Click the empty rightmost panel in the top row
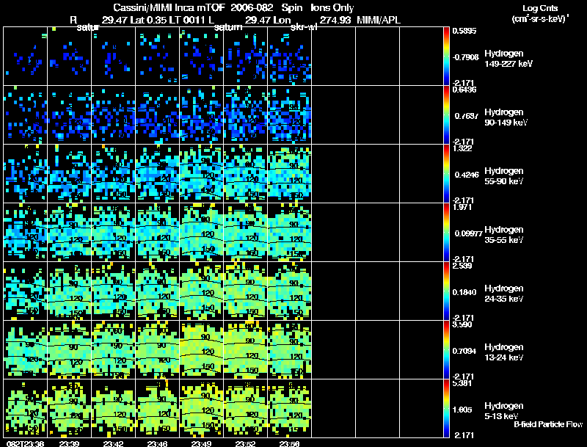The height and width of the screenshot is (447, 587). point(421,57)
